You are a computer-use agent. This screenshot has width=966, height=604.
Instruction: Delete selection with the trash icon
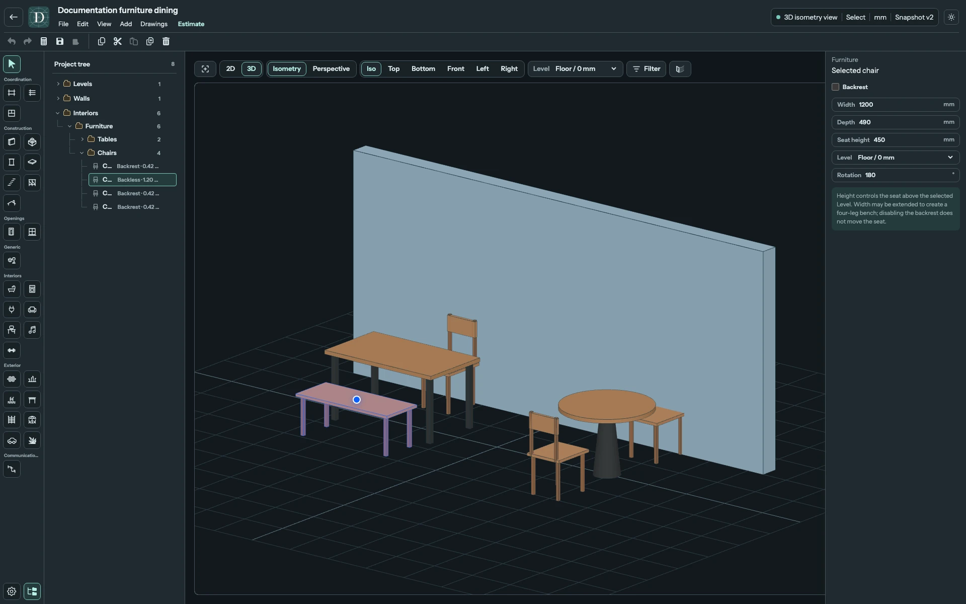166,41
